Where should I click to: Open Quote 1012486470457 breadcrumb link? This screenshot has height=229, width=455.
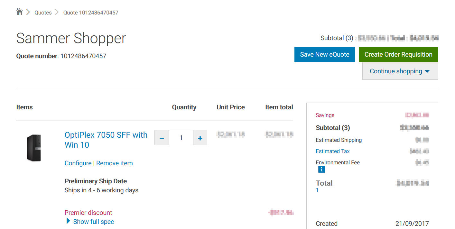click(91, 13)
